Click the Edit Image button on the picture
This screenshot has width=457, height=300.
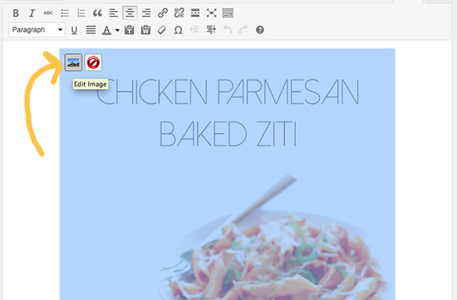pyautogui.click(x=74, y=63)
